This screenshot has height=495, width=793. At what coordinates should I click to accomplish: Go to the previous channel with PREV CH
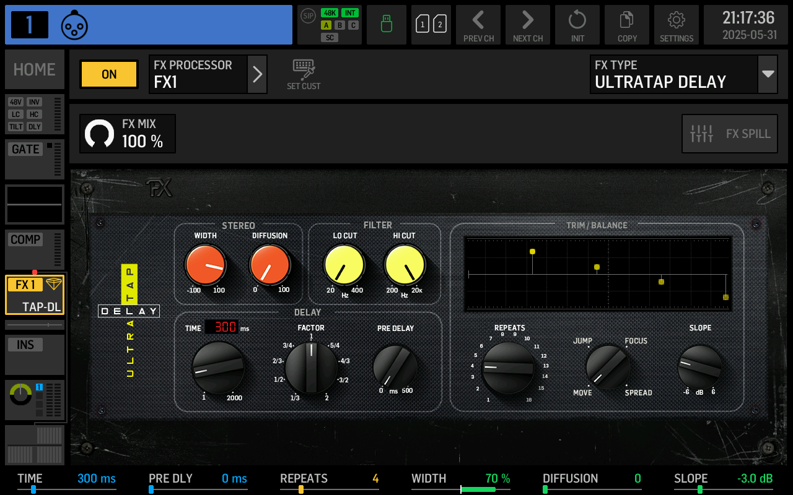[x=478, y=25]
